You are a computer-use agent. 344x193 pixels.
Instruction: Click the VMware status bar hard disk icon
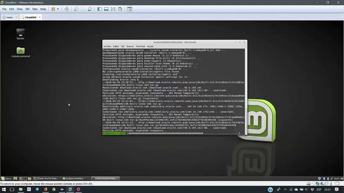click(309, 184)
